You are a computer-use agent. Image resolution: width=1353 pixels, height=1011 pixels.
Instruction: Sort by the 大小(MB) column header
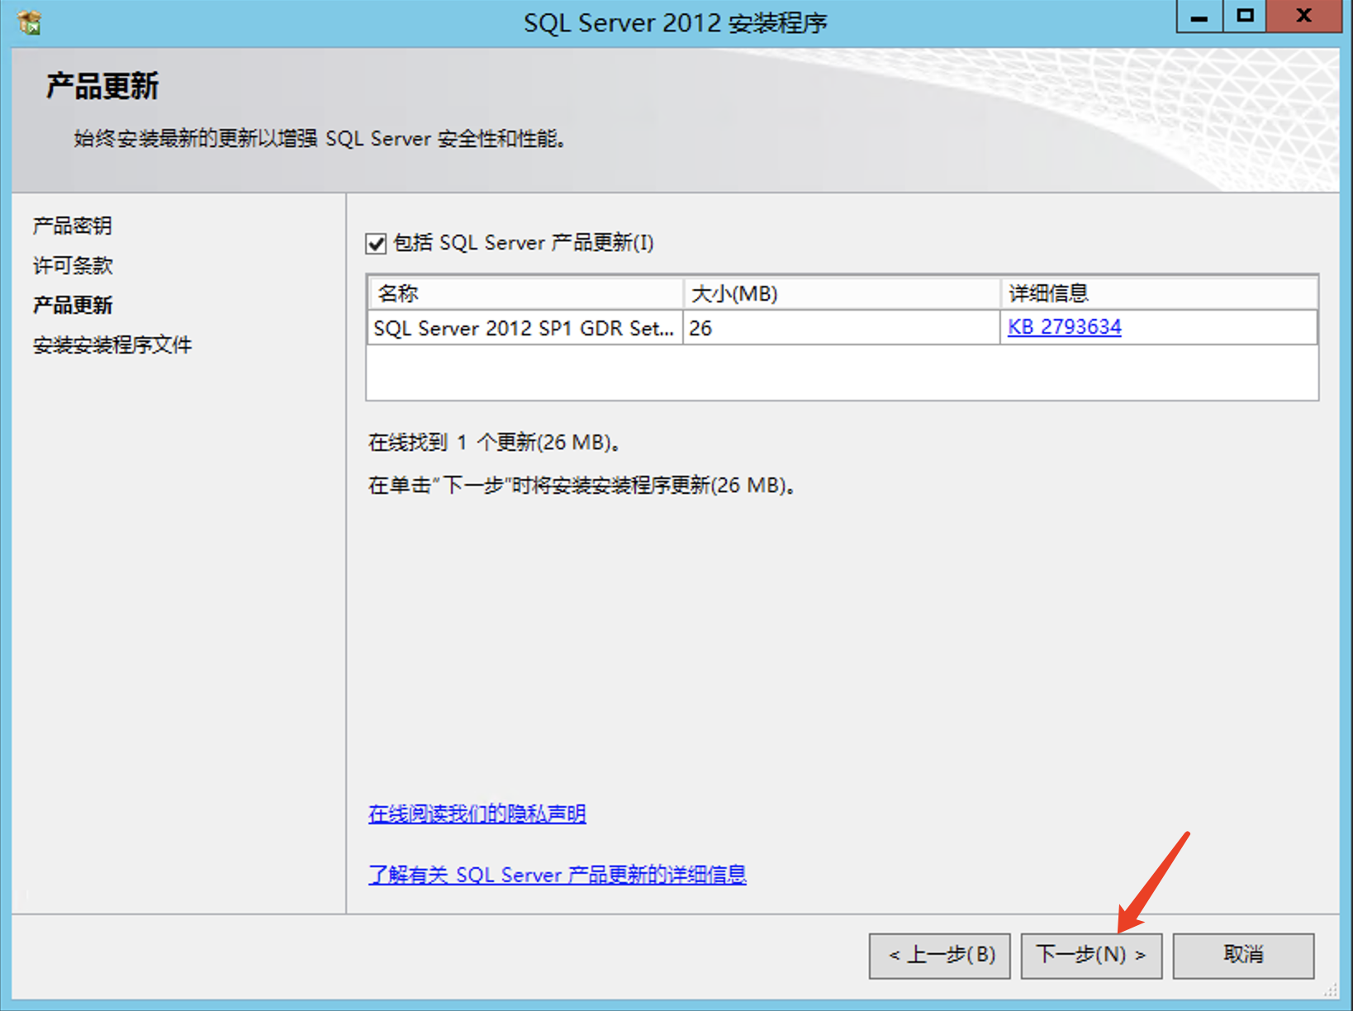tap(841, 293)
